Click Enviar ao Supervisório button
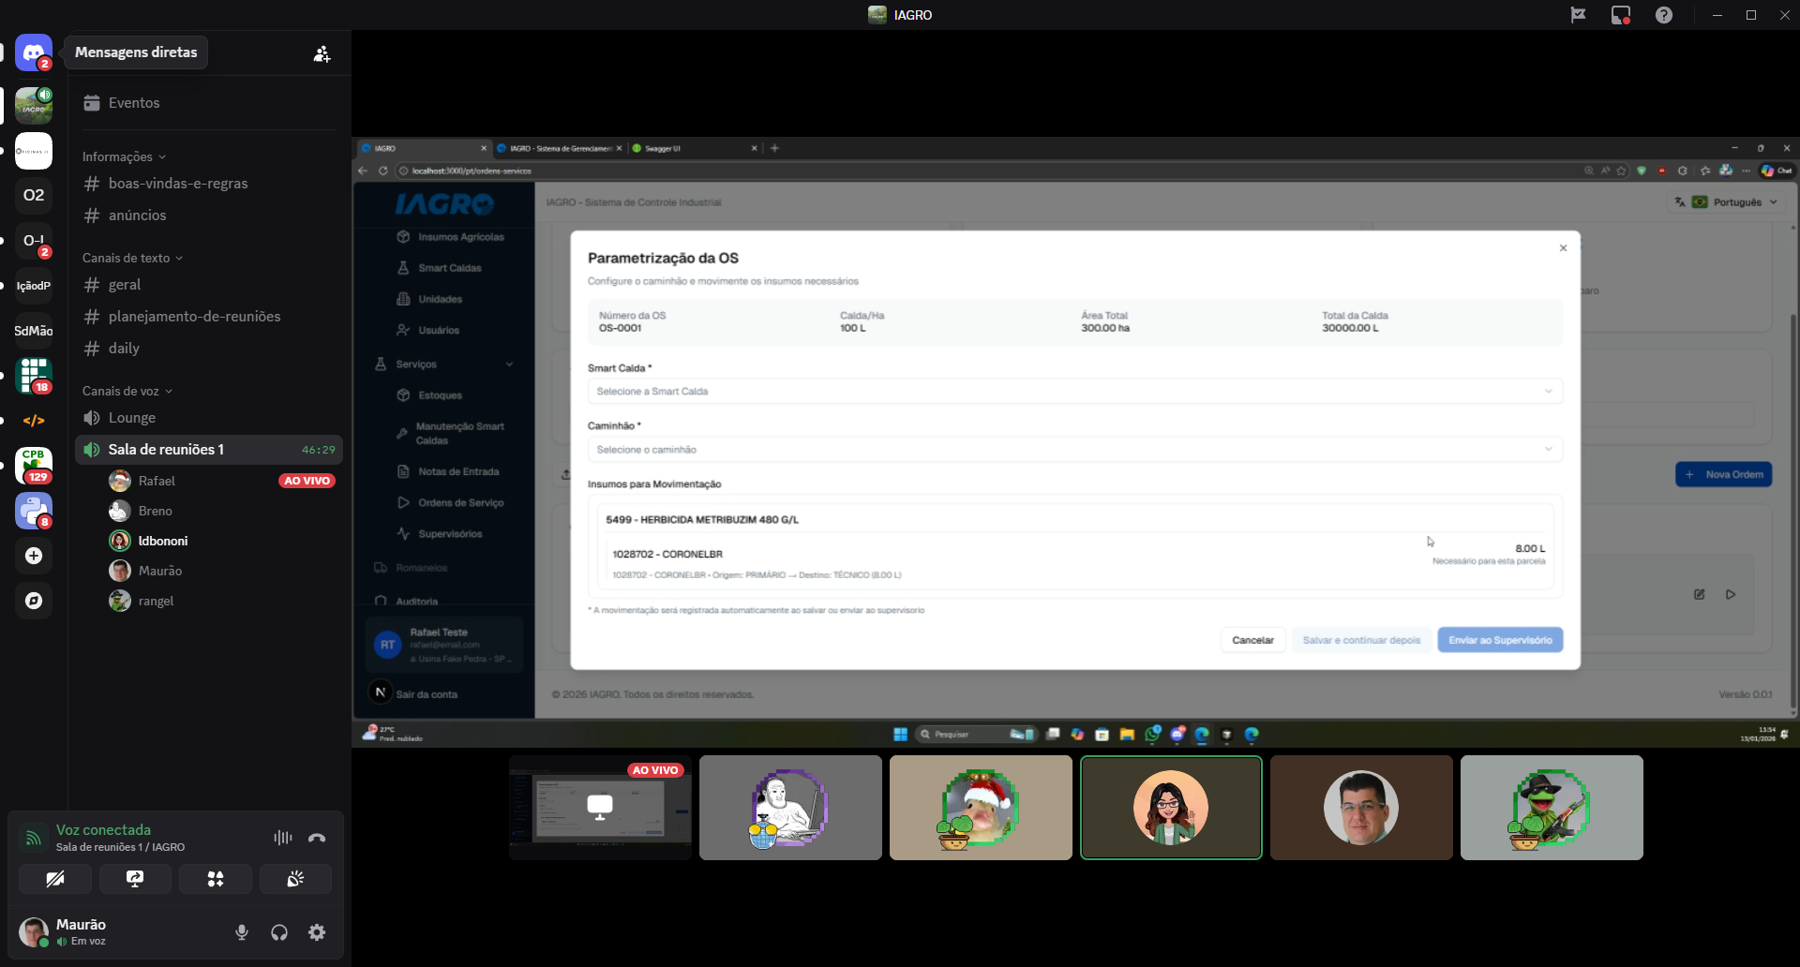 (1500, 640)
